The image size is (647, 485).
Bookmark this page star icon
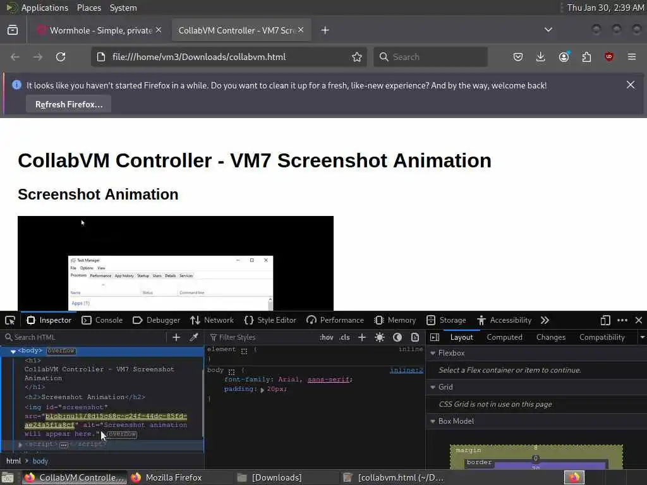357,57
